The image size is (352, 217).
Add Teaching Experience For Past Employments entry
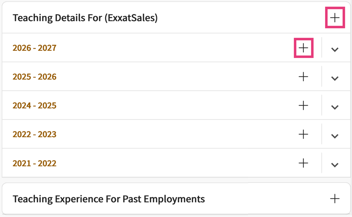tap(334, 199)
